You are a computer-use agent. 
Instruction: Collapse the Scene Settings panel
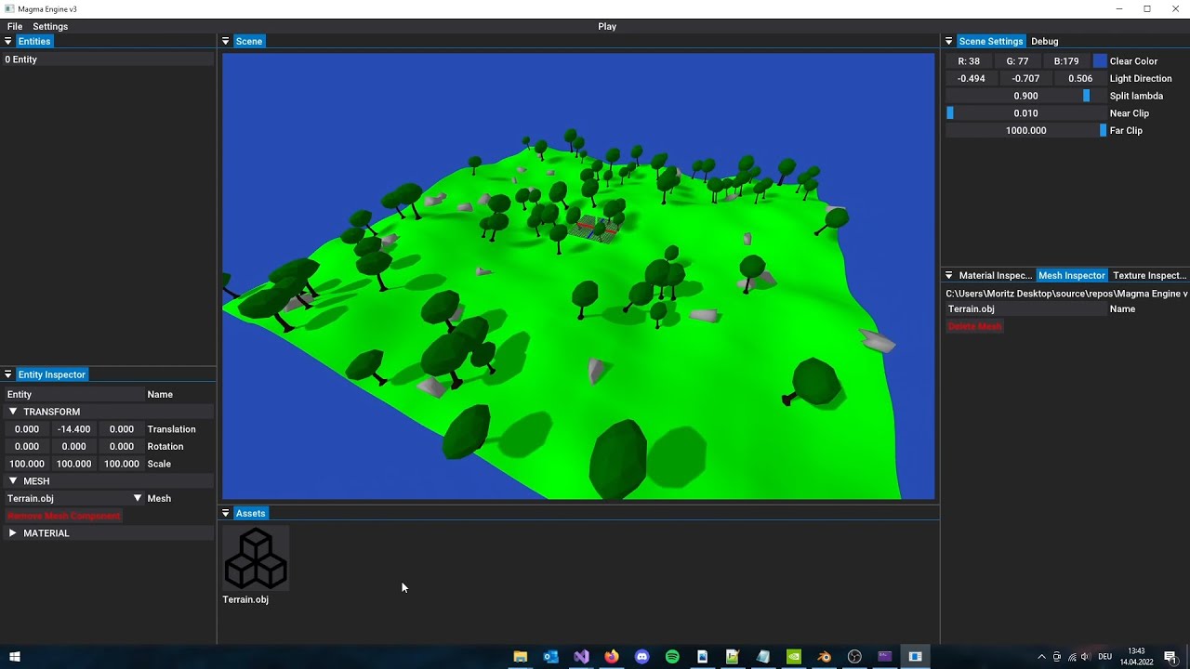(948, 41)
